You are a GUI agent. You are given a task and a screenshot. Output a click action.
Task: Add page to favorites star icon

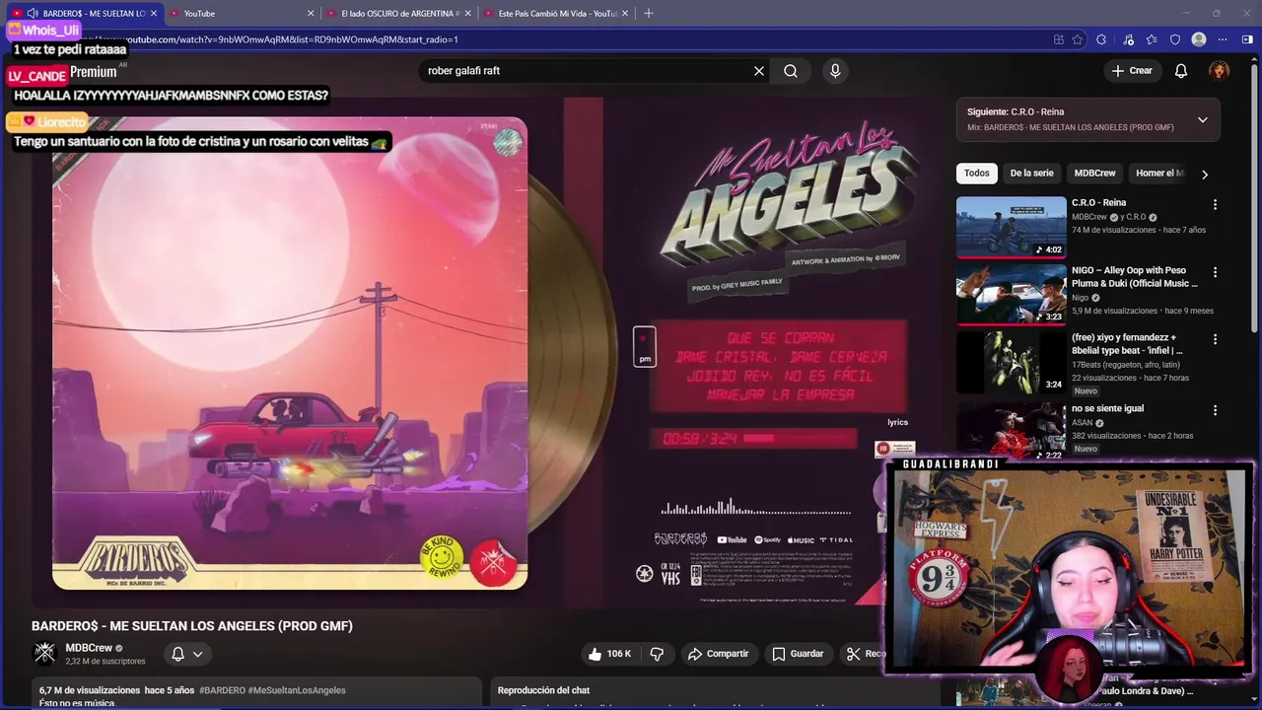1078,39
